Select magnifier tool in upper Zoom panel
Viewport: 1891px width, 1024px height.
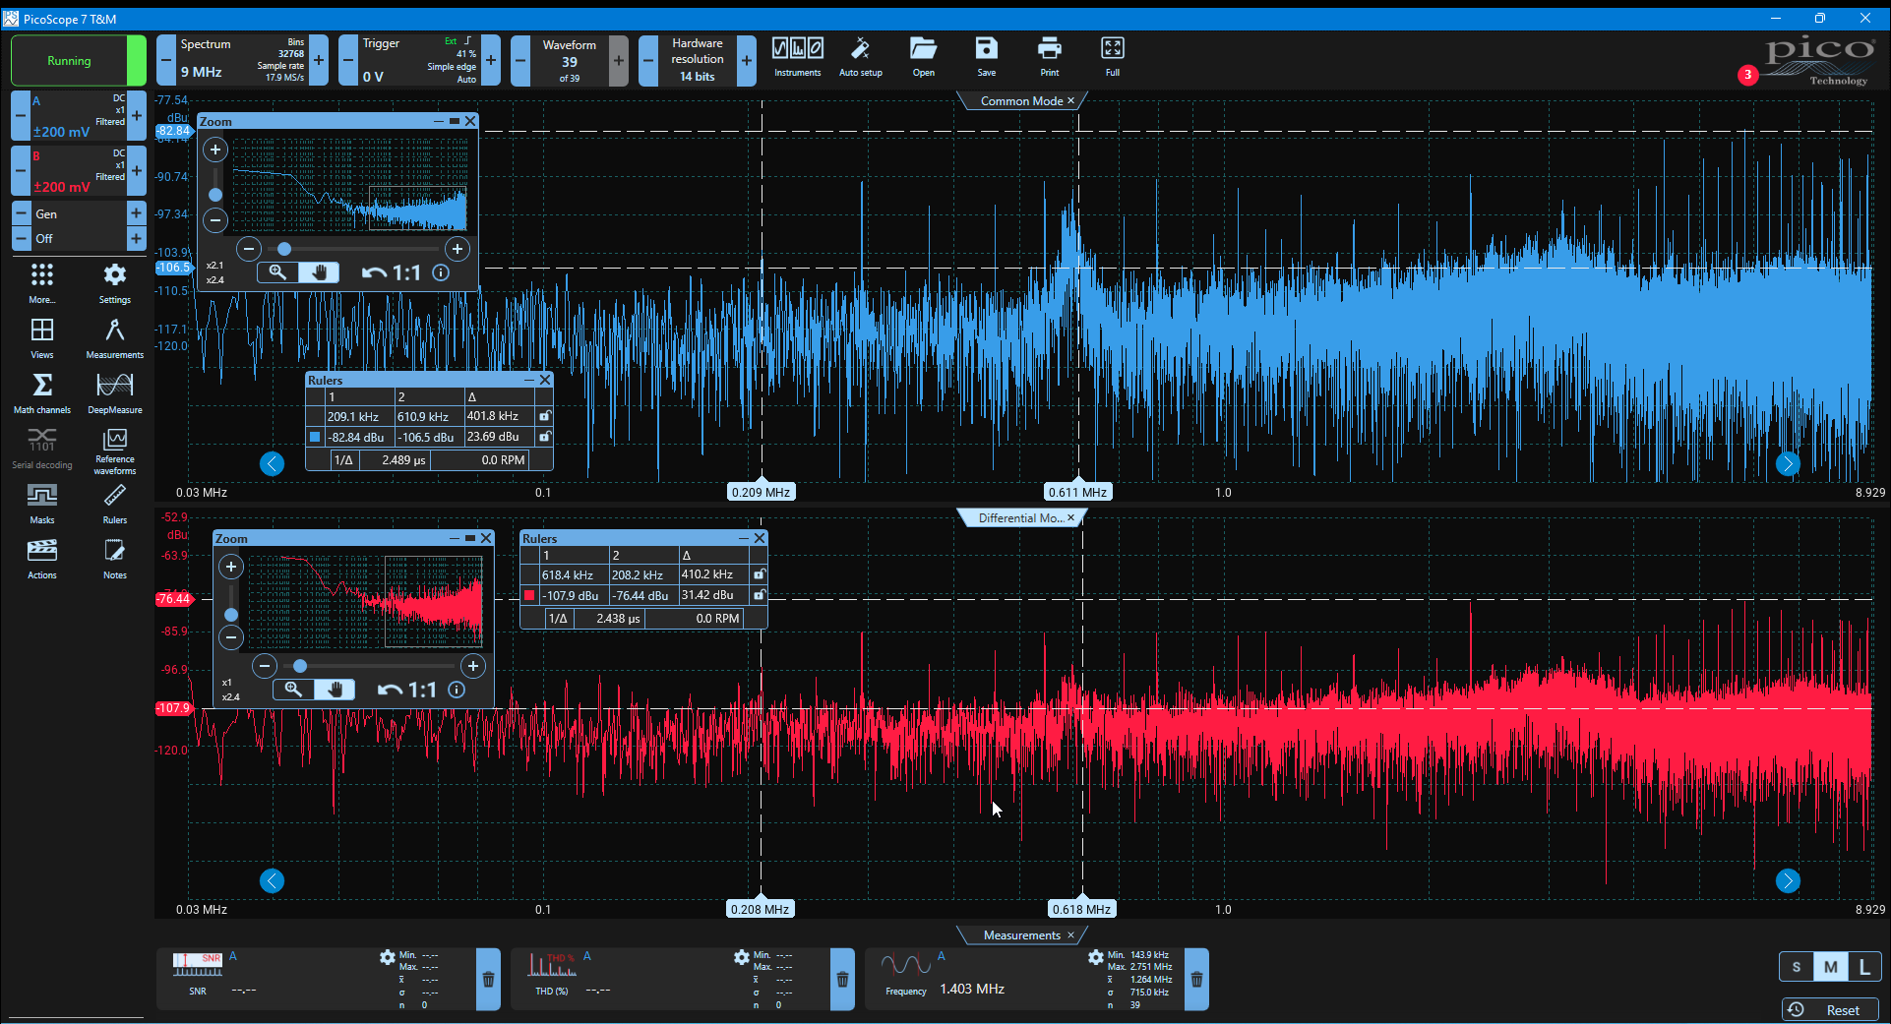(277, 272)
